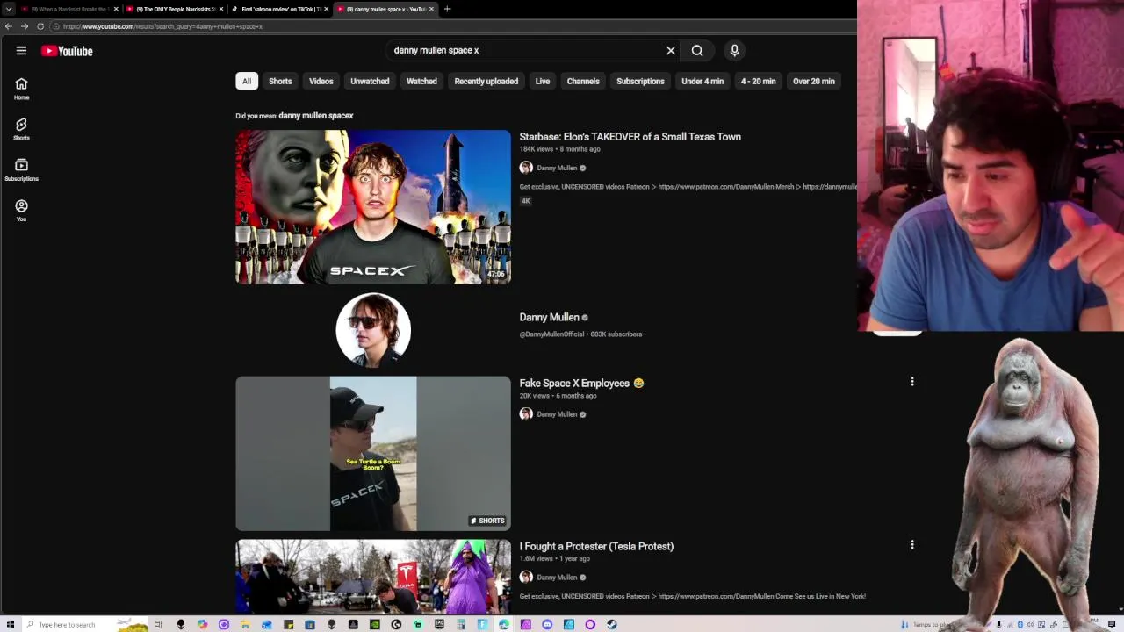Click the 4K badge on Starbase video
The width and height of the screenshot is (1124, 632).
click(x=526, y=201)
